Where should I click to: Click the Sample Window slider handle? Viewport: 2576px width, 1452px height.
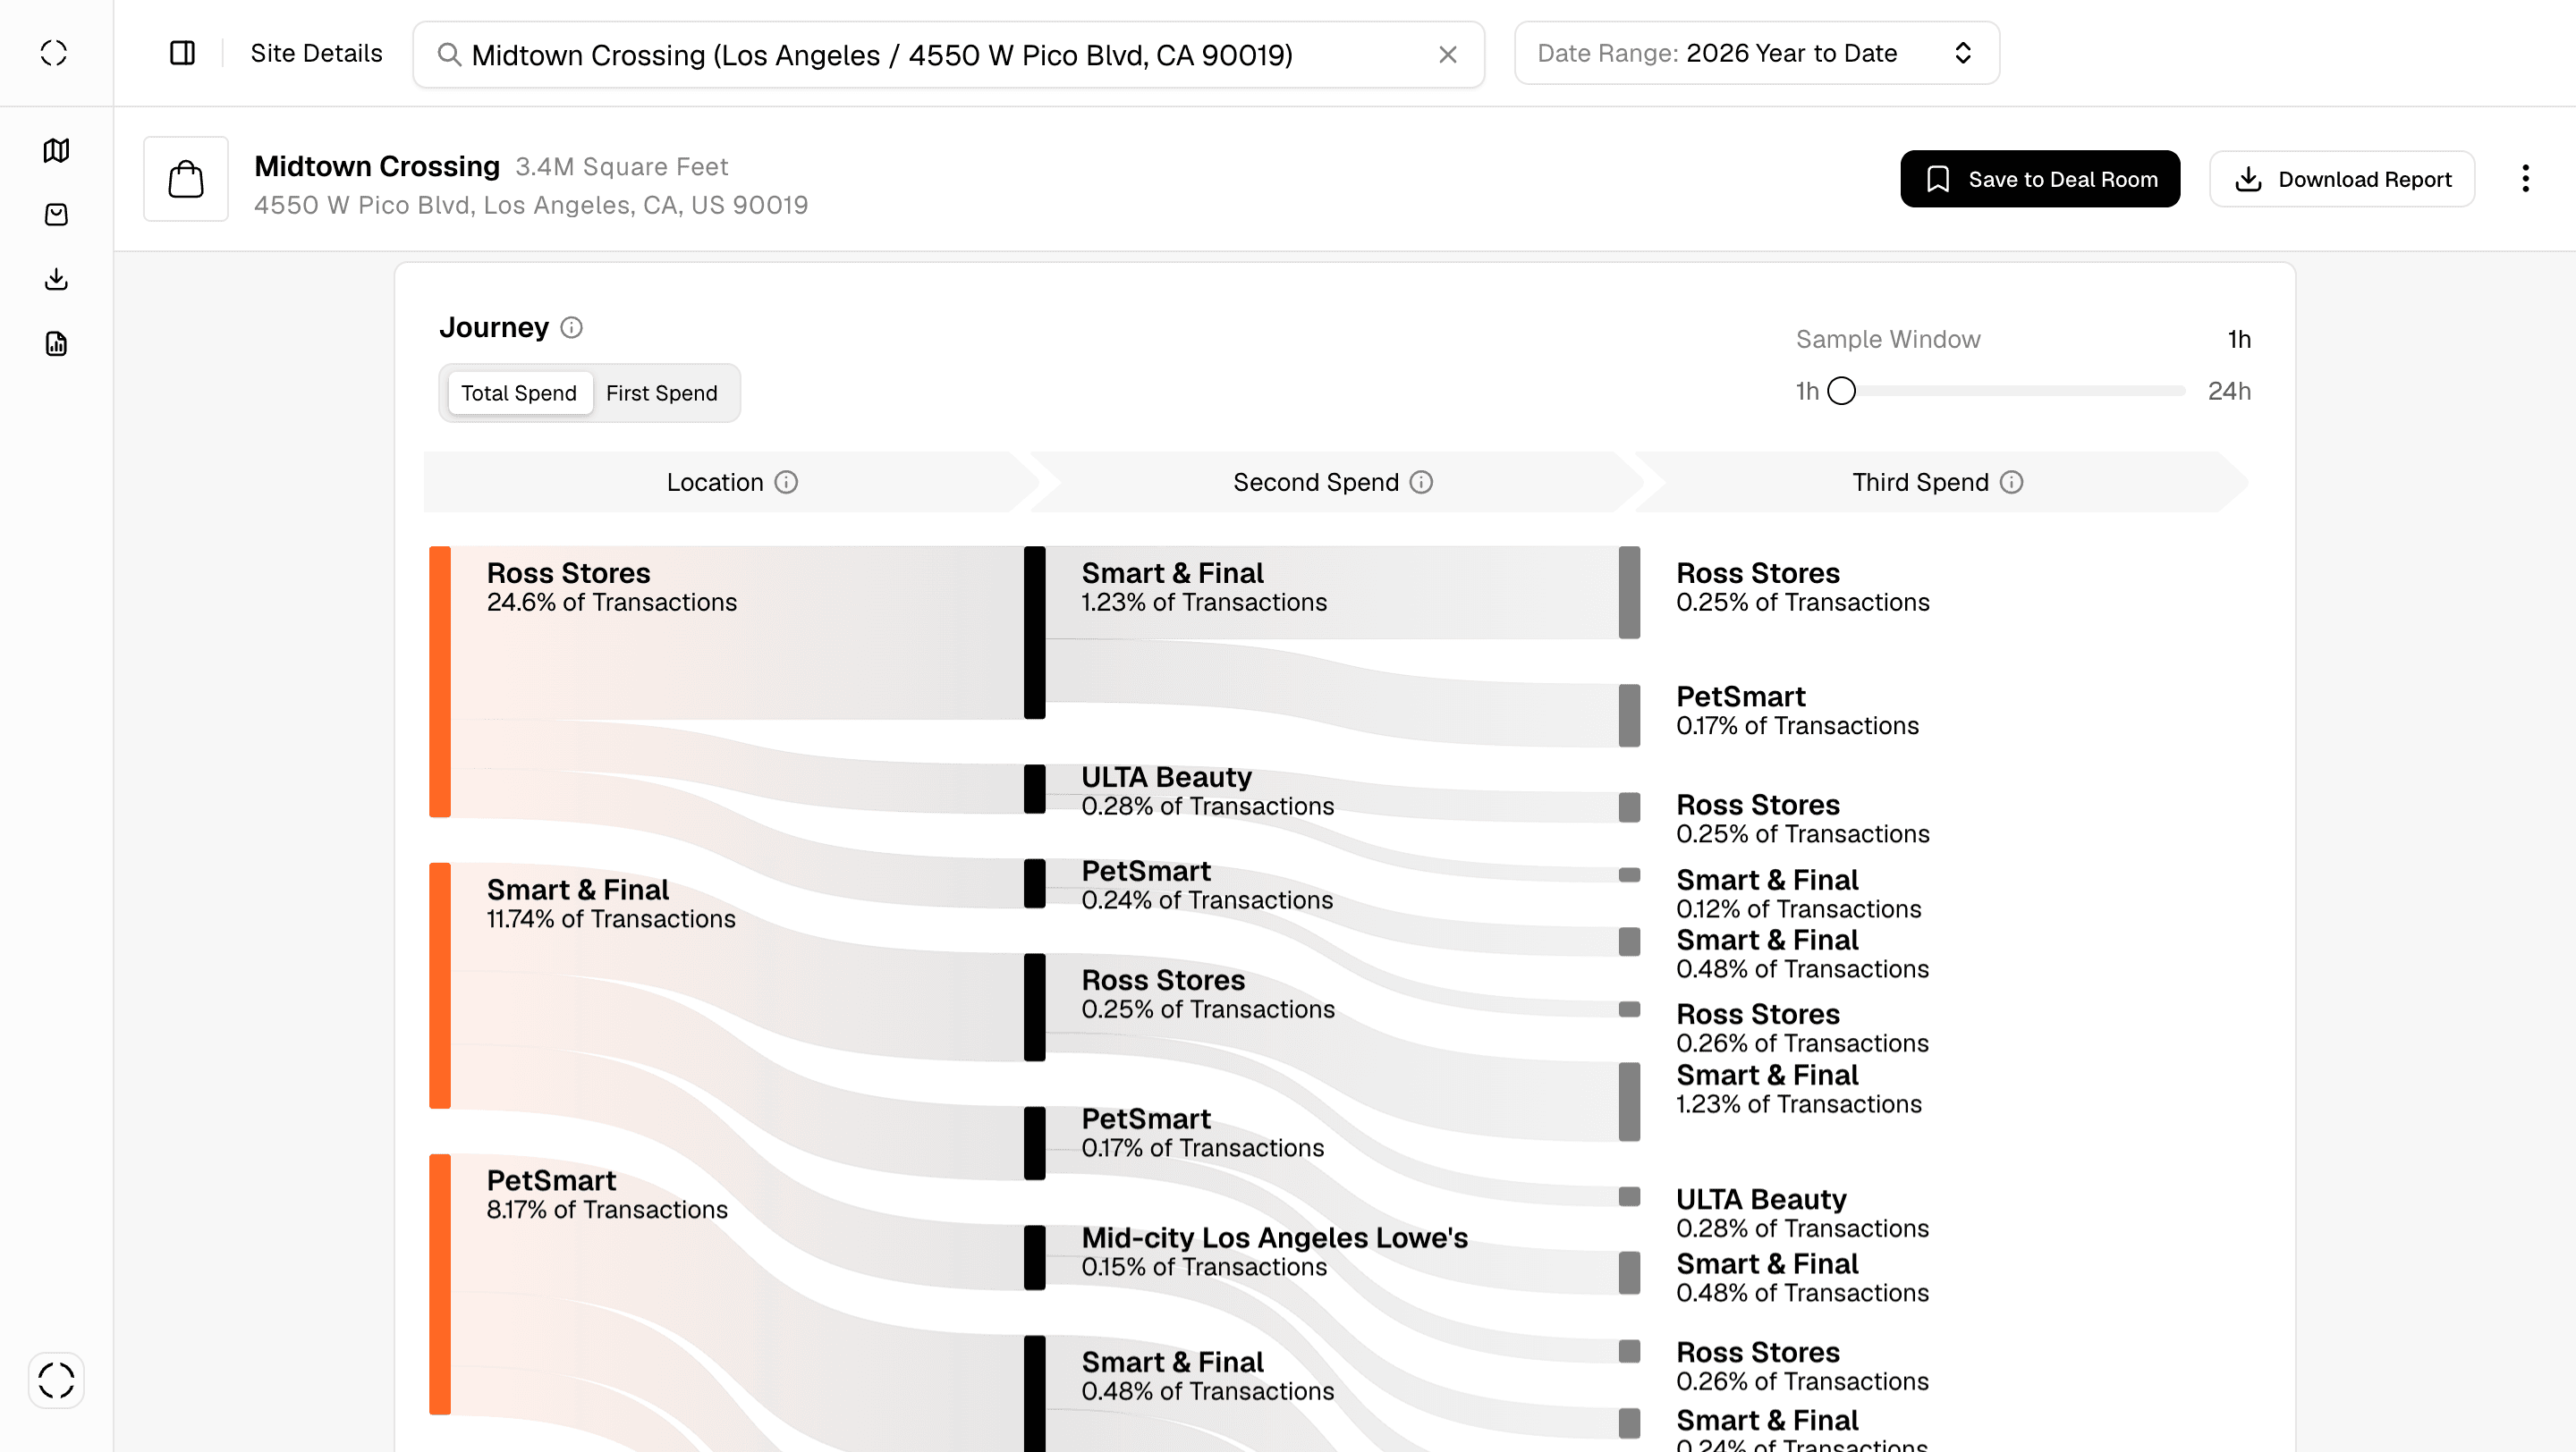tap(1841, 391)
